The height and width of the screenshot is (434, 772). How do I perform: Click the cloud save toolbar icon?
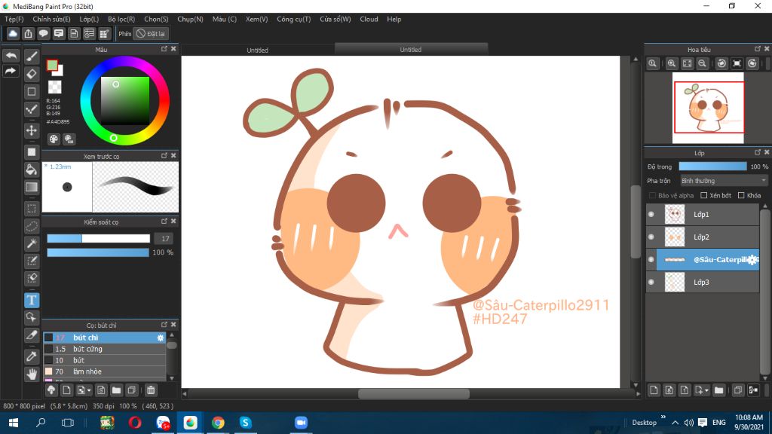point(13,33)
